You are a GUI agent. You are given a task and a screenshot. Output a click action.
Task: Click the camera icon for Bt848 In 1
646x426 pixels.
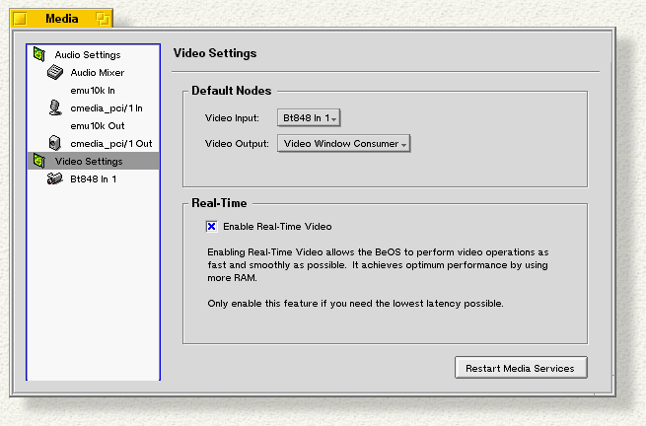pyautogui.click(x=54, y=178)
